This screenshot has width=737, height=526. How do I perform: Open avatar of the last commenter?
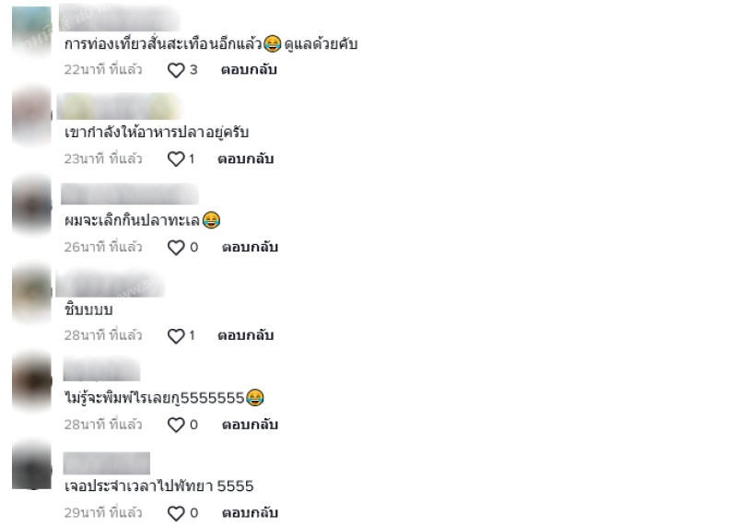tap(31, 465)
